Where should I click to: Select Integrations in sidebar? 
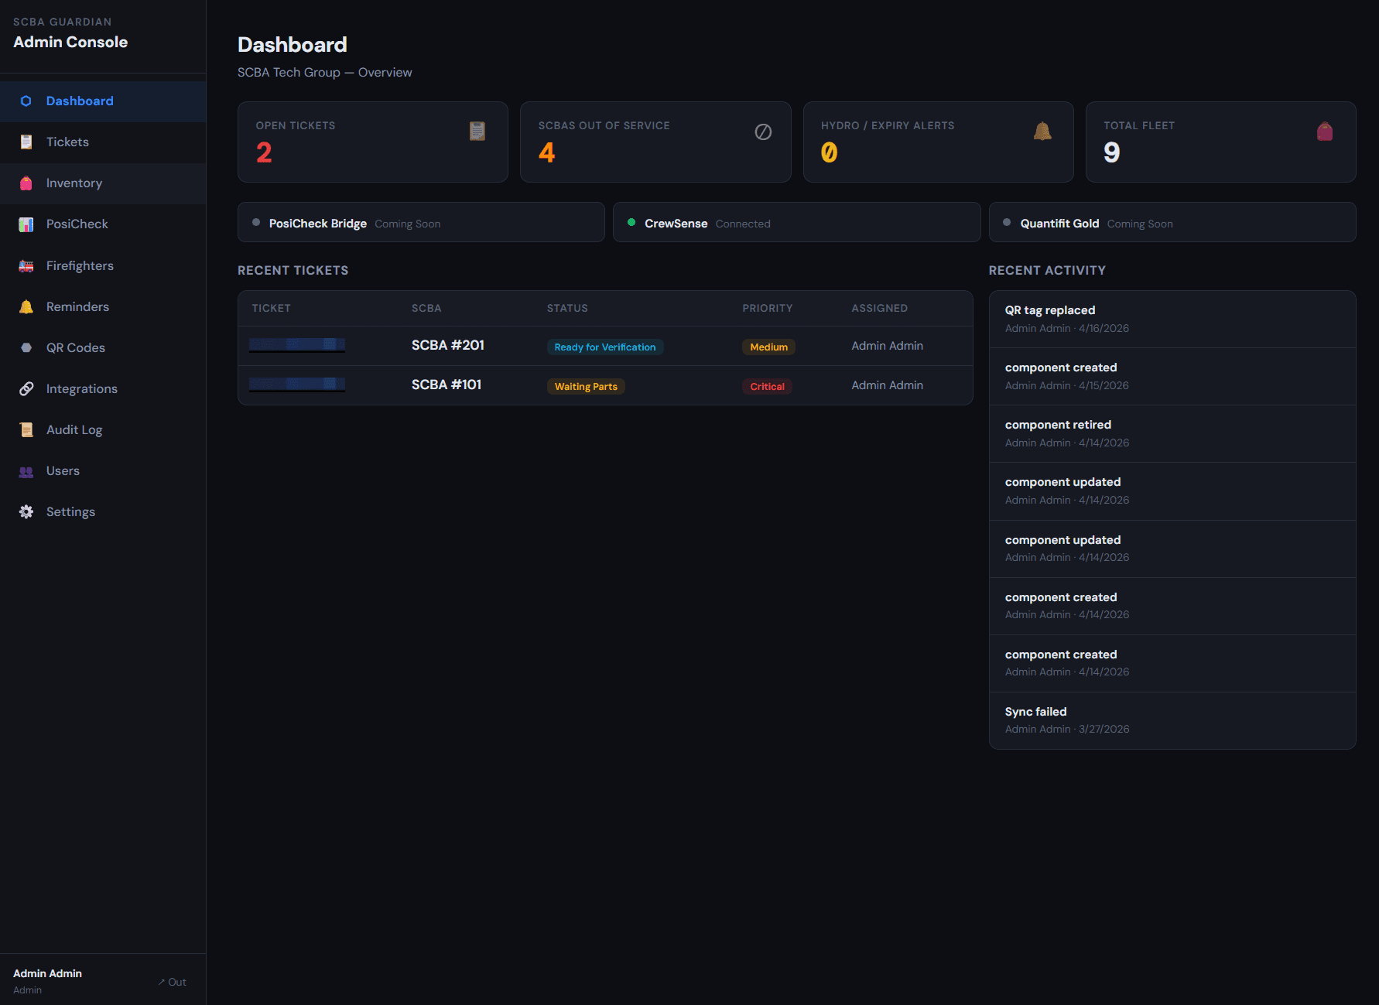coord(103,389)
